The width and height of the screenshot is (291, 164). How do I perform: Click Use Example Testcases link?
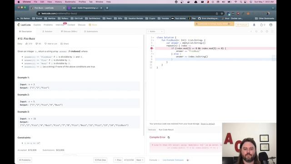pos(173,160)
